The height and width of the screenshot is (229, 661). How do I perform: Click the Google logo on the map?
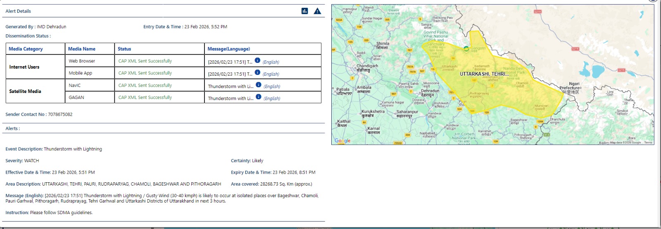tap(342, 141)
